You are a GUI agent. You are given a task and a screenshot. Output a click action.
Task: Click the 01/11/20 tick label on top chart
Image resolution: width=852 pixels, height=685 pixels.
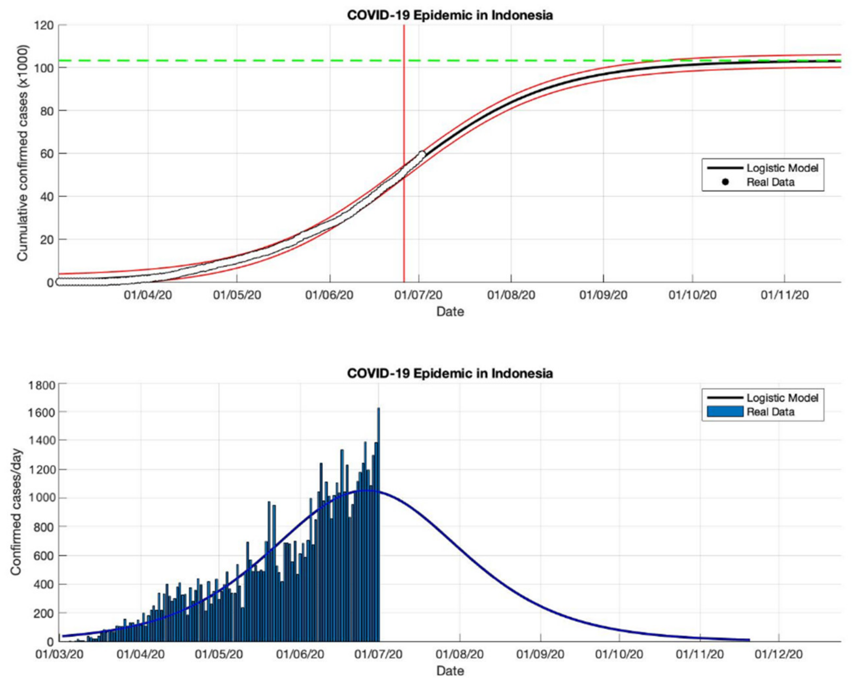[x=784, y=295]
